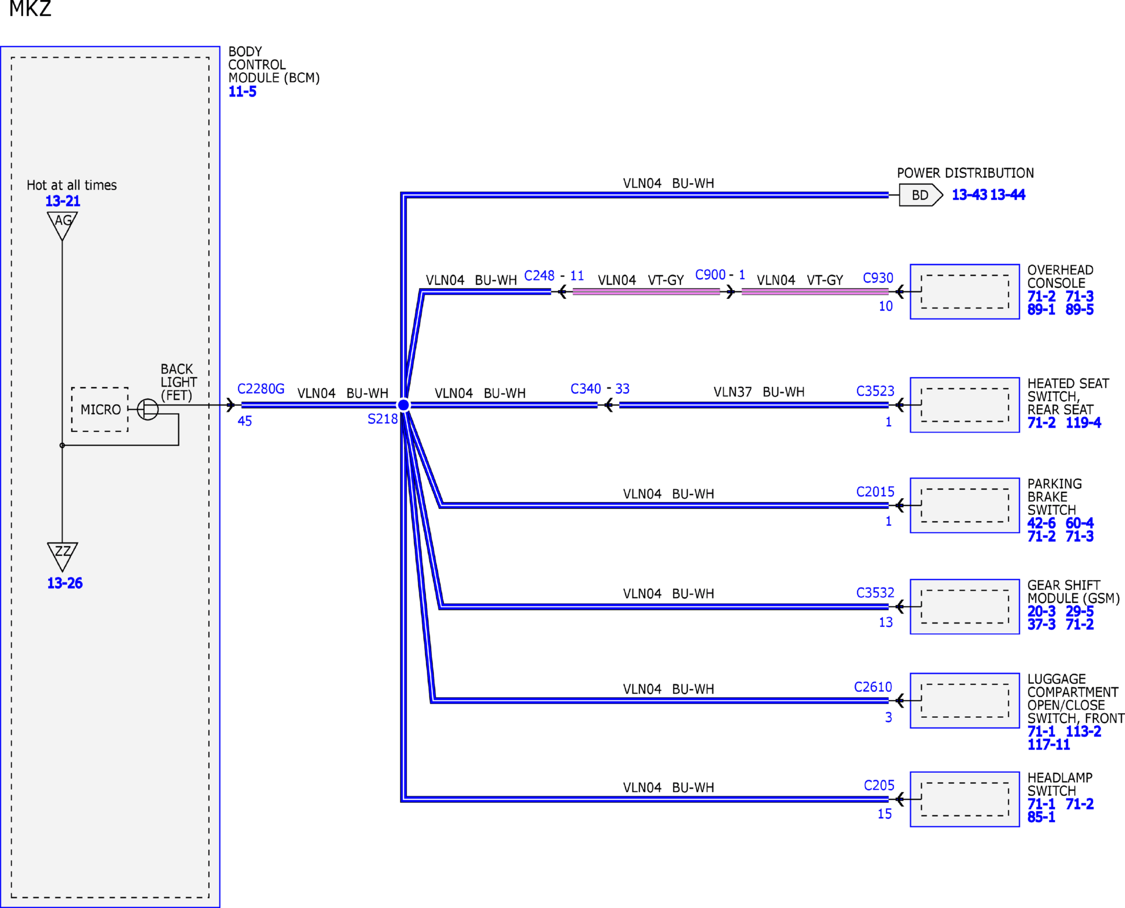Click the overhead console component box
Image resolution: width=1125 pixels, height=908 pixels.
[964, 292]
